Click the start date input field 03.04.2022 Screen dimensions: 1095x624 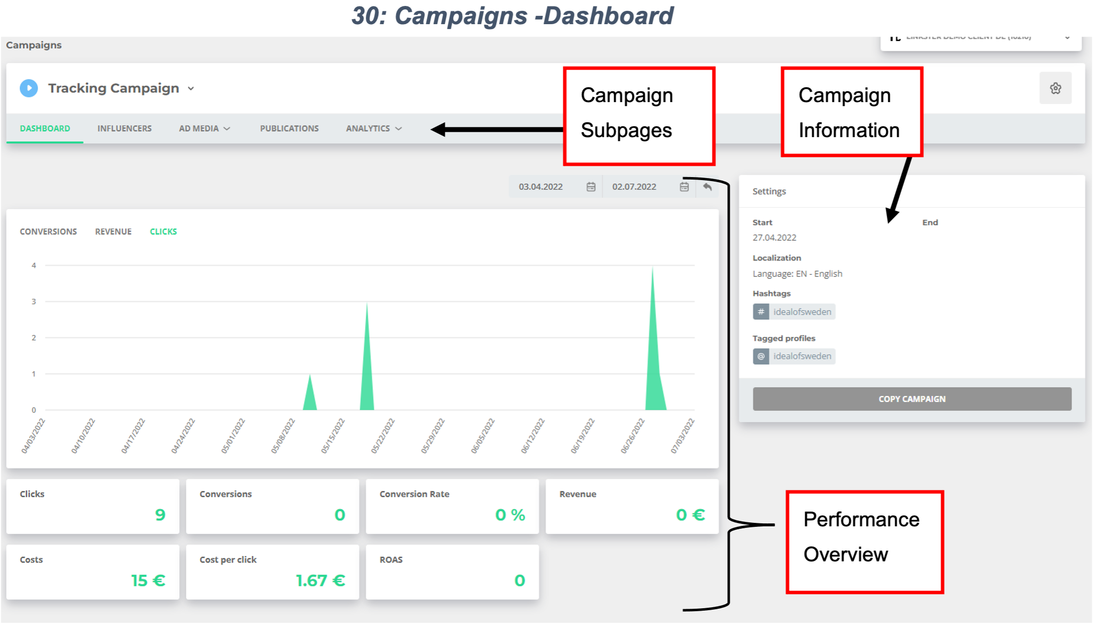[542, 186]
